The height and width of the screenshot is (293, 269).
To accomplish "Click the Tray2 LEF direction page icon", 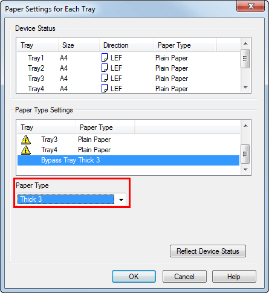I will pyautogui.click(x=105, y=68).
